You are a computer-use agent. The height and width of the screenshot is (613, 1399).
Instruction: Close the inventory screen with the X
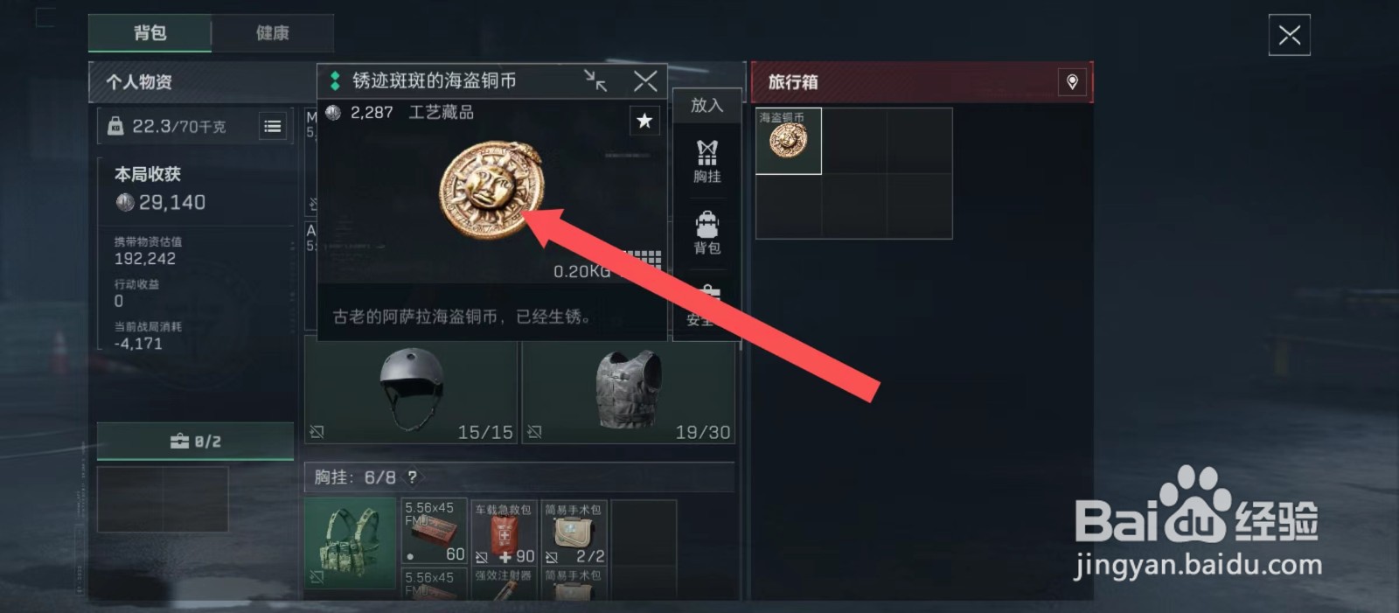pos(1290,35)
